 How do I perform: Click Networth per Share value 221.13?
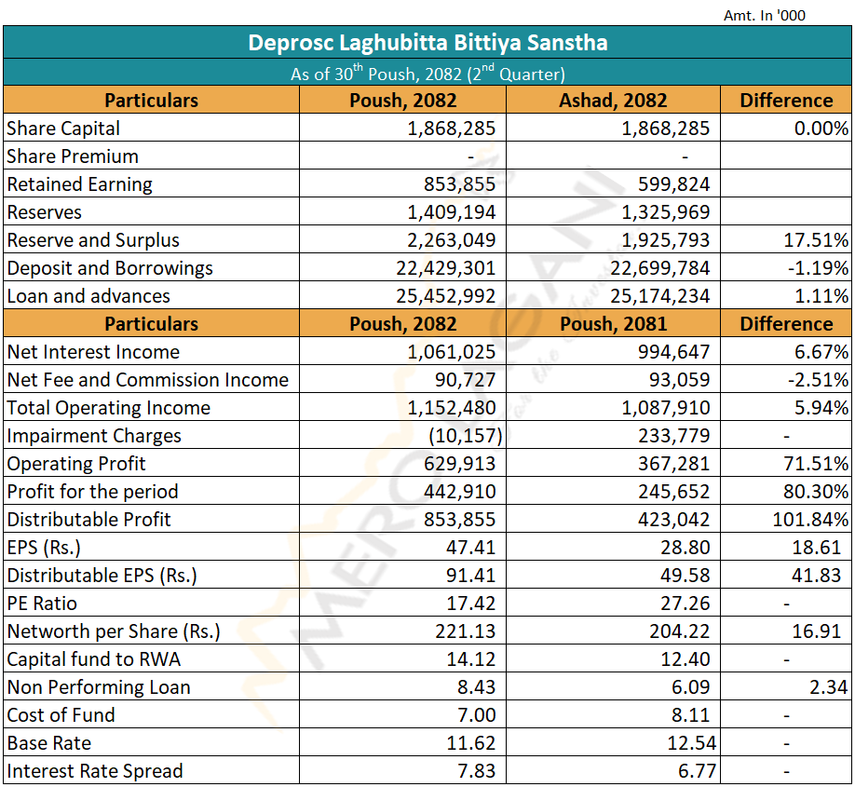[x=466, y=631]
